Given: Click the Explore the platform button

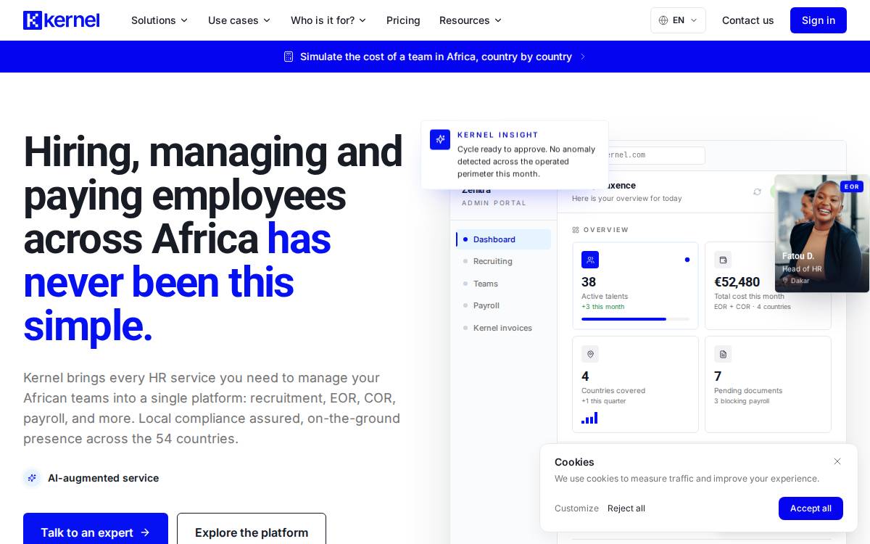Looking at the screenshot, I should [x=252, y=532].
